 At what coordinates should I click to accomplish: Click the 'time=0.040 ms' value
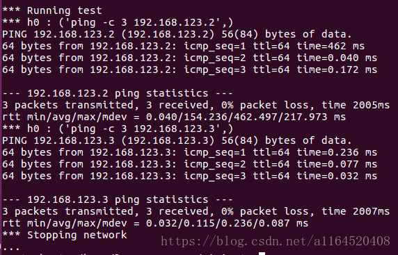point(337,58)
